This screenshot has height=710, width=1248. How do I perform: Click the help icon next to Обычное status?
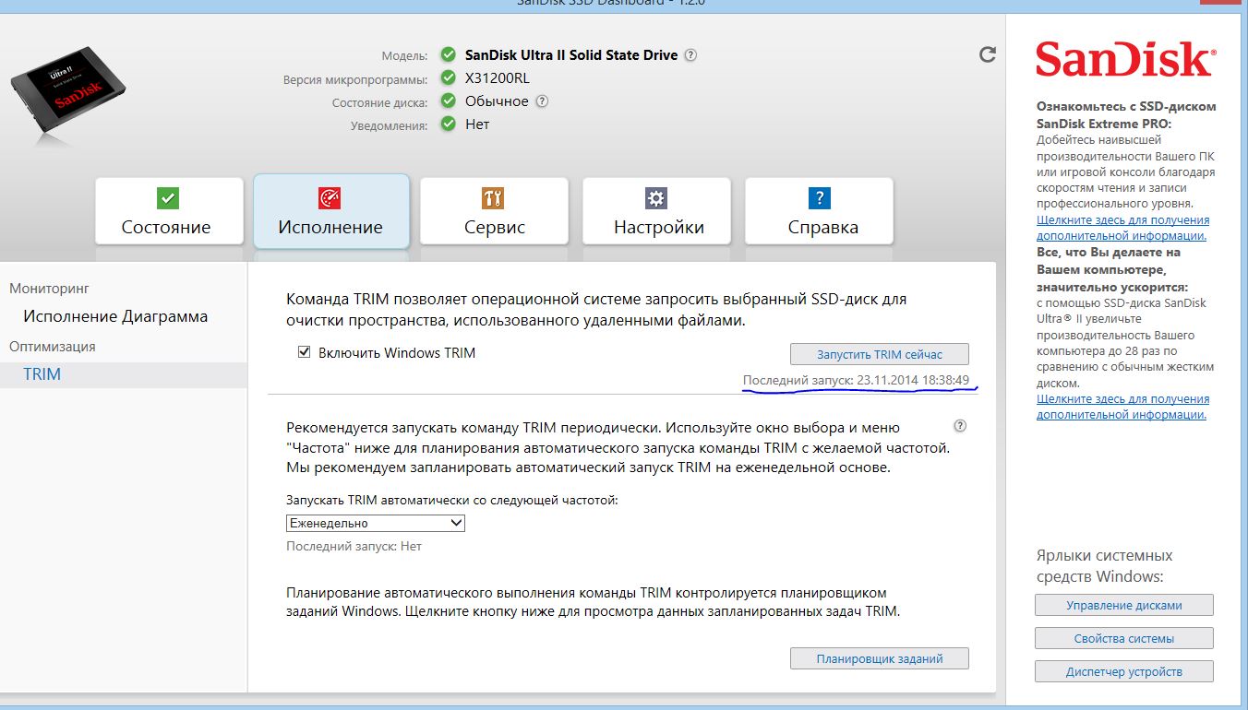(542, 101)
